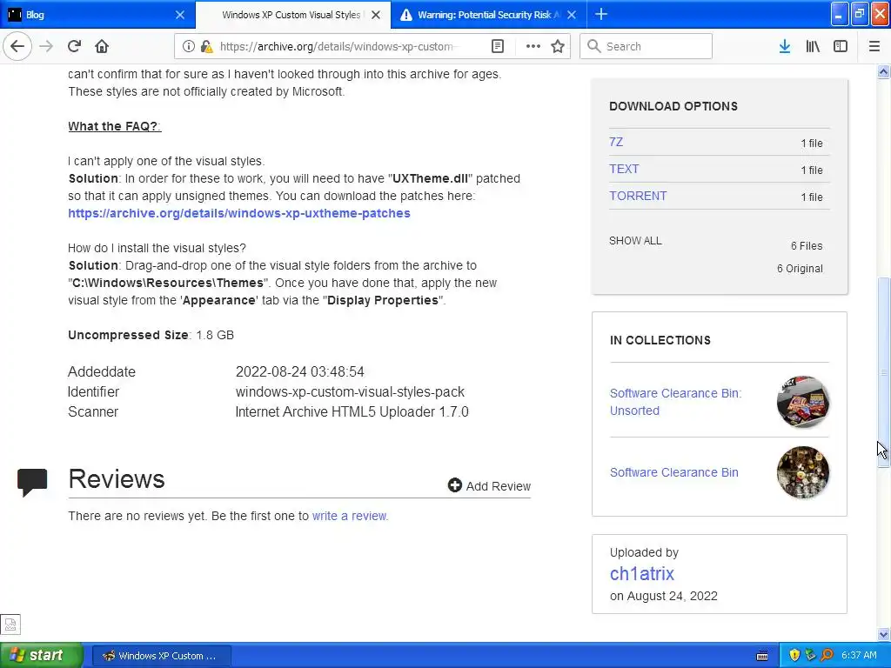
Task: Click the What the FAQ? heading
Action: coord(114,126)
